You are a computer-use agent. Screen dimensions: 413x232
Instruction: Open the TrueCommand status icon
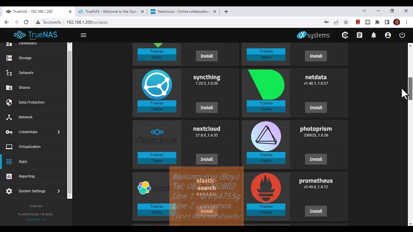(345, 35)
